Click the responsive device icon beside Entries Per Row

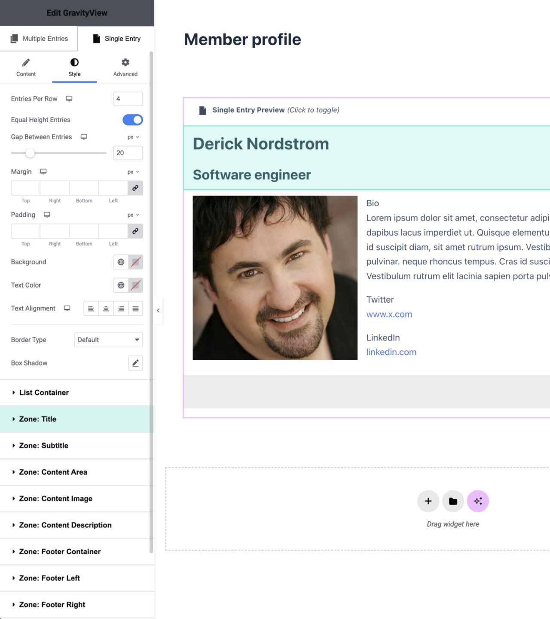pyautogui.click(x=69, y=98)
